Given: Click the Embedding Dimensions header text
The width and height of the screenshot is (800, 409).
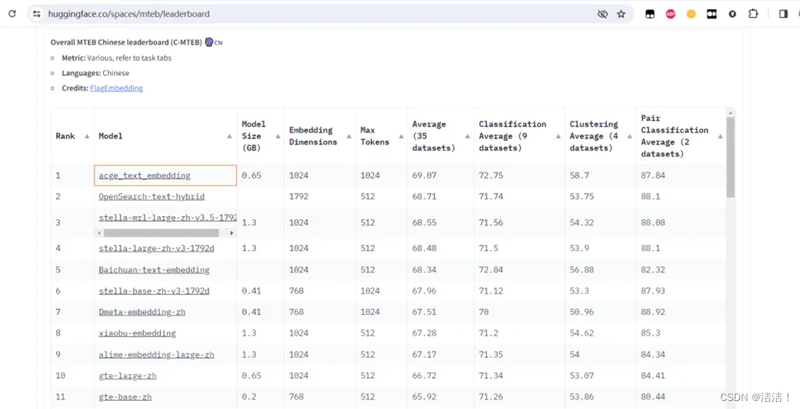Looking at the screenshot, I should 313,136.
